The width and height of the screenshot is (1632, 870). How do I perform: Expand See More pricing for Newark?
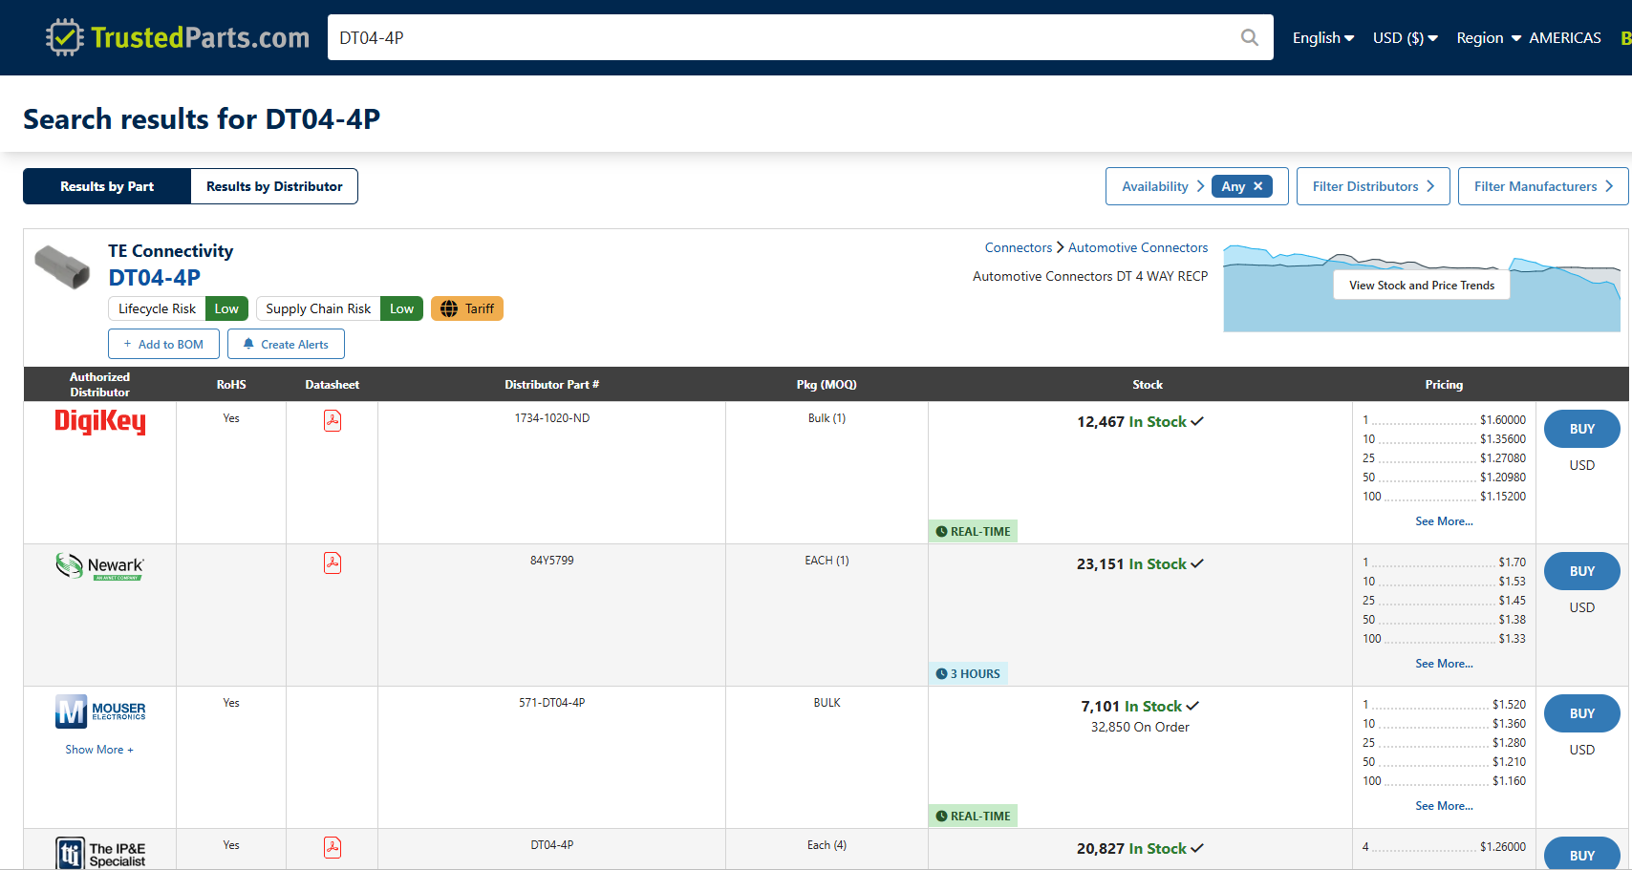pyautogui.click(x=1444, y=664)
